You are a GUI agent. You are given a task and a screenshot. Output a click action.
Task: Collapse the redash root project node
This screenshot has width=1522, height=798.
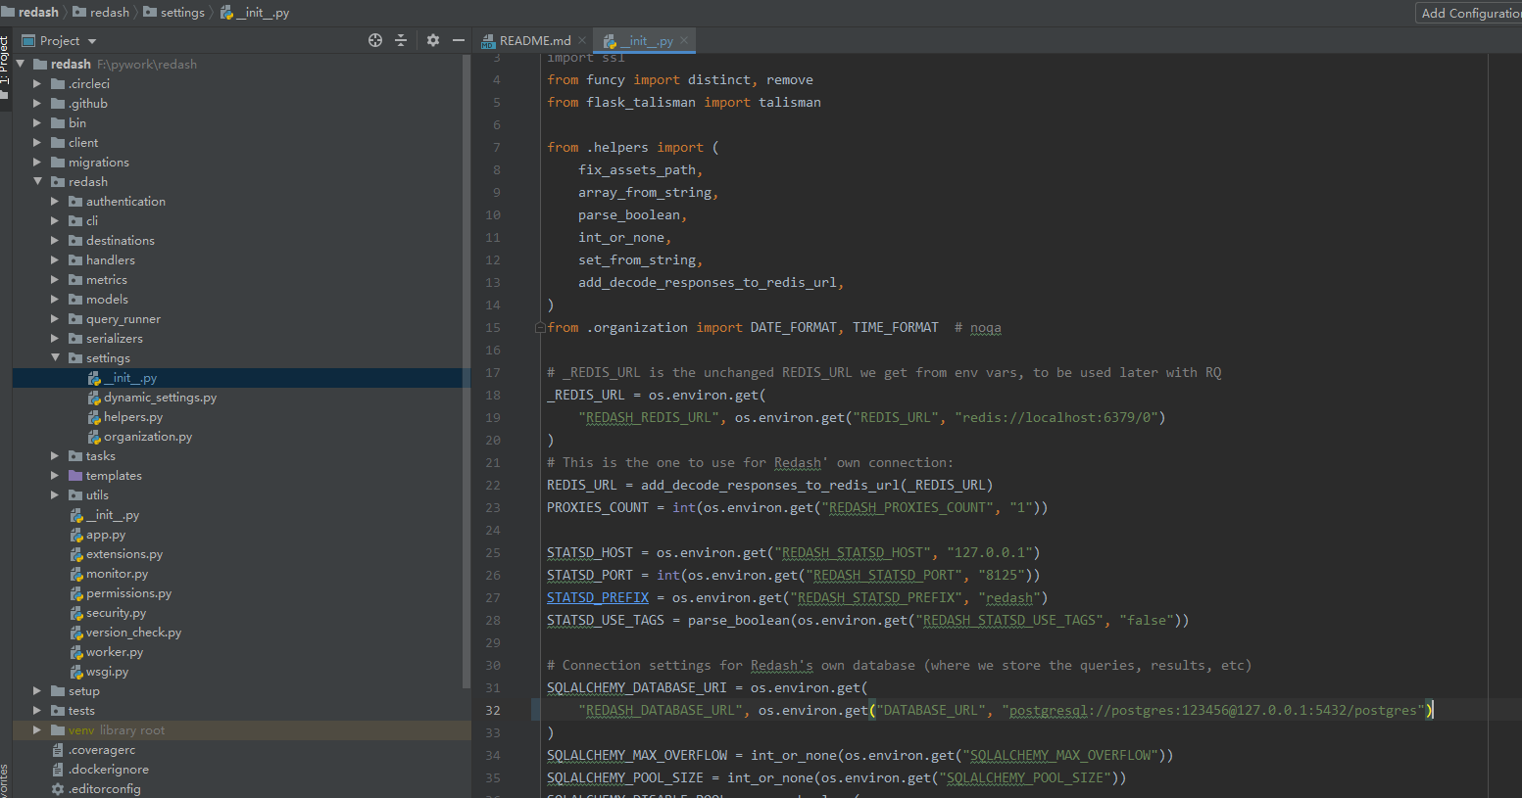20,64
